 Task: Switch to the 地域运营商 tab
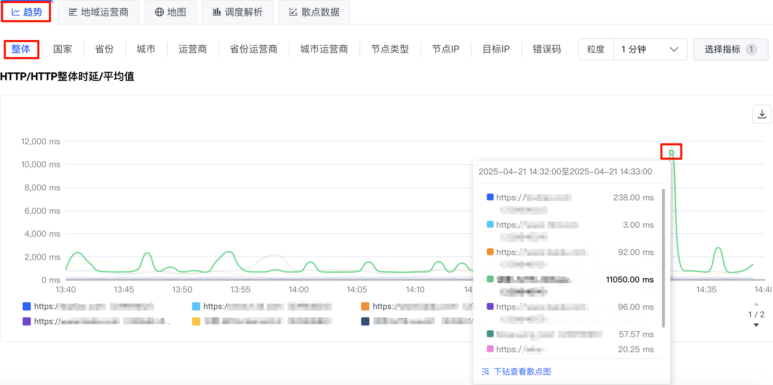pyautogui.click(x=99, y=12)
